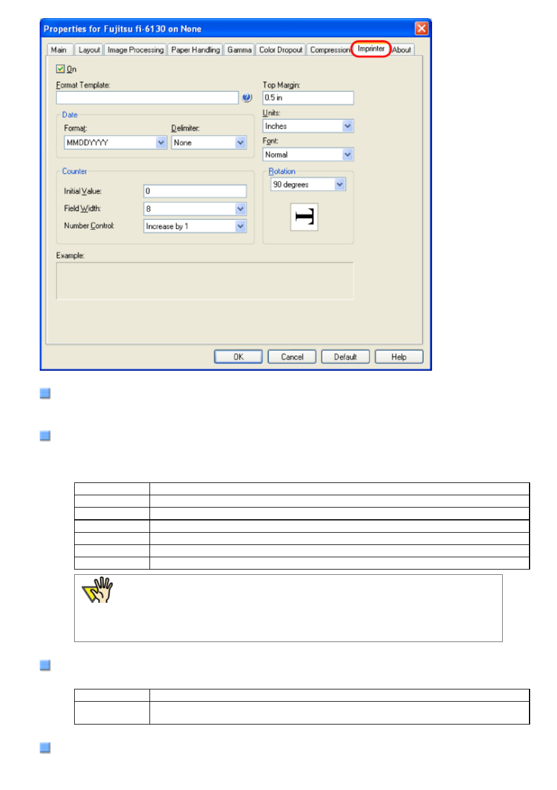Screen dimensions: 557x790
Task: Click the Help button
Action: [x=399, y=357]
